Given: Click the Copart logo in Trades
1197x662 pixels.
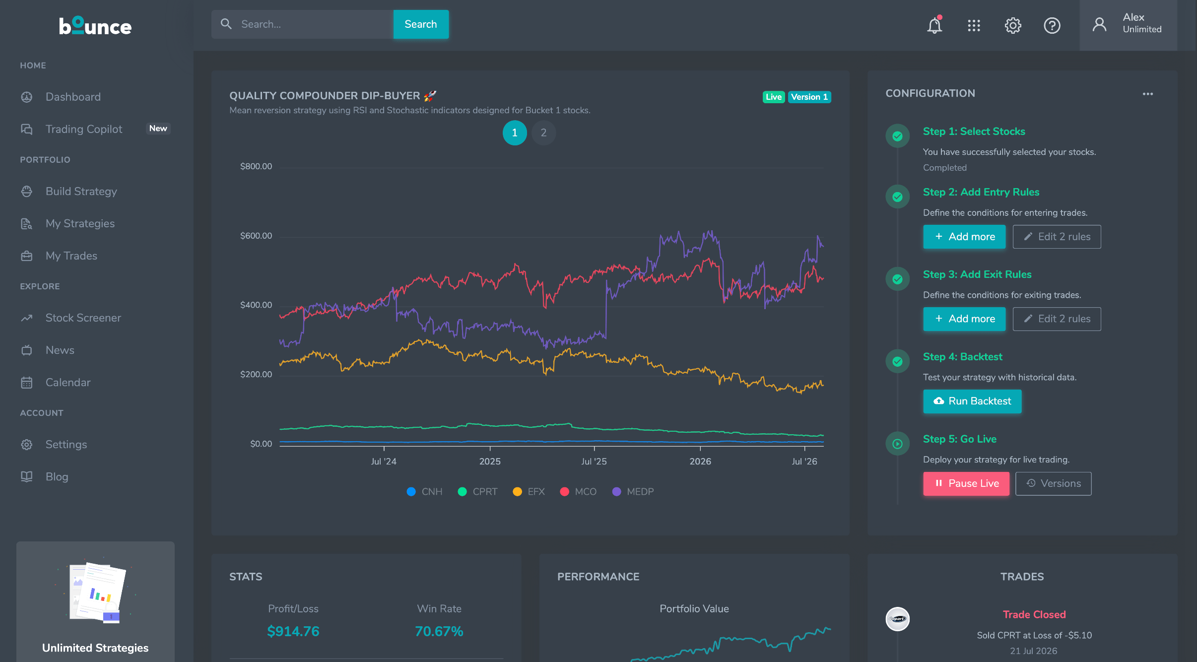Looking at the screenshot, I should tap(897, 619).
